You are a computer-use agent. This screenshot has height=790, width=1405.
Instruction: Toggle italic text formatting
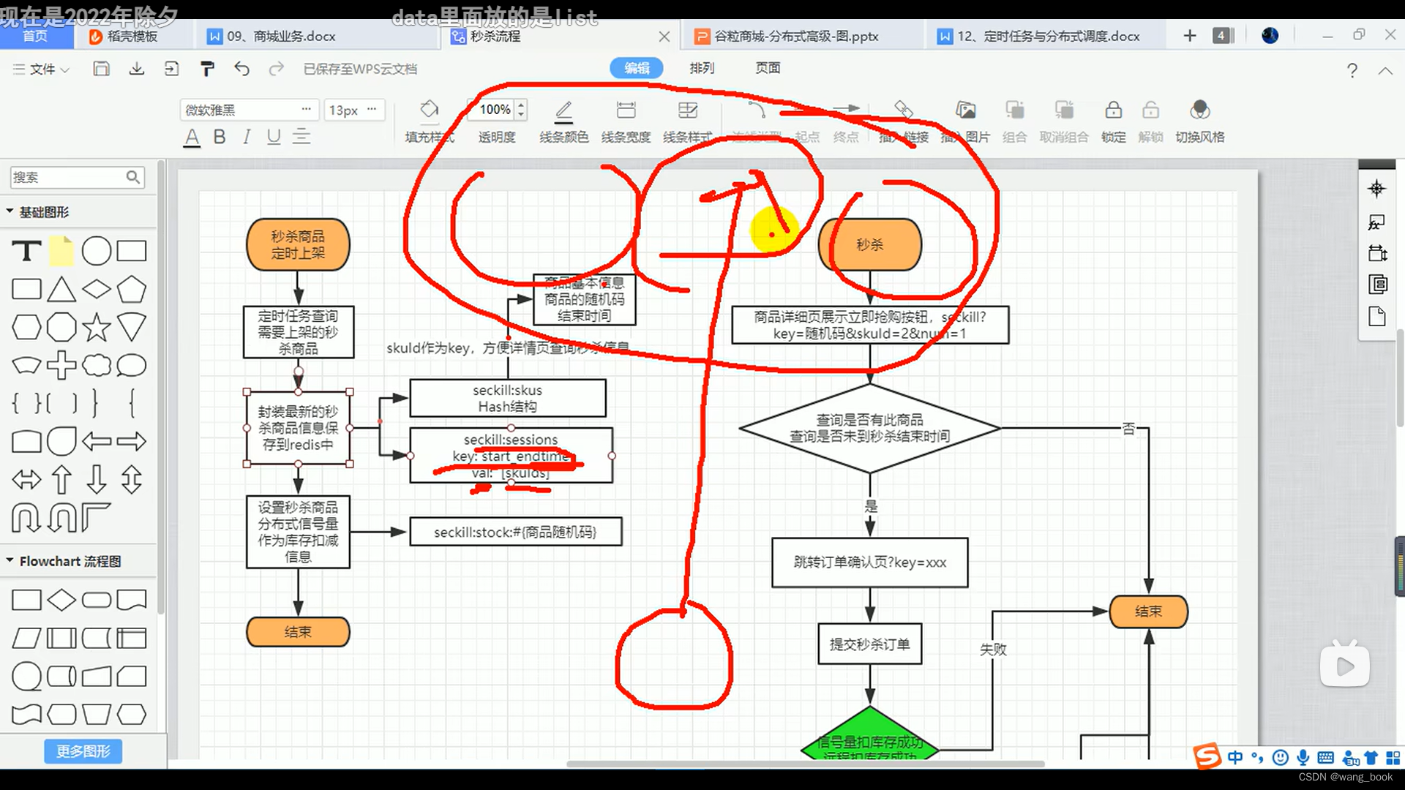point(247,137)
